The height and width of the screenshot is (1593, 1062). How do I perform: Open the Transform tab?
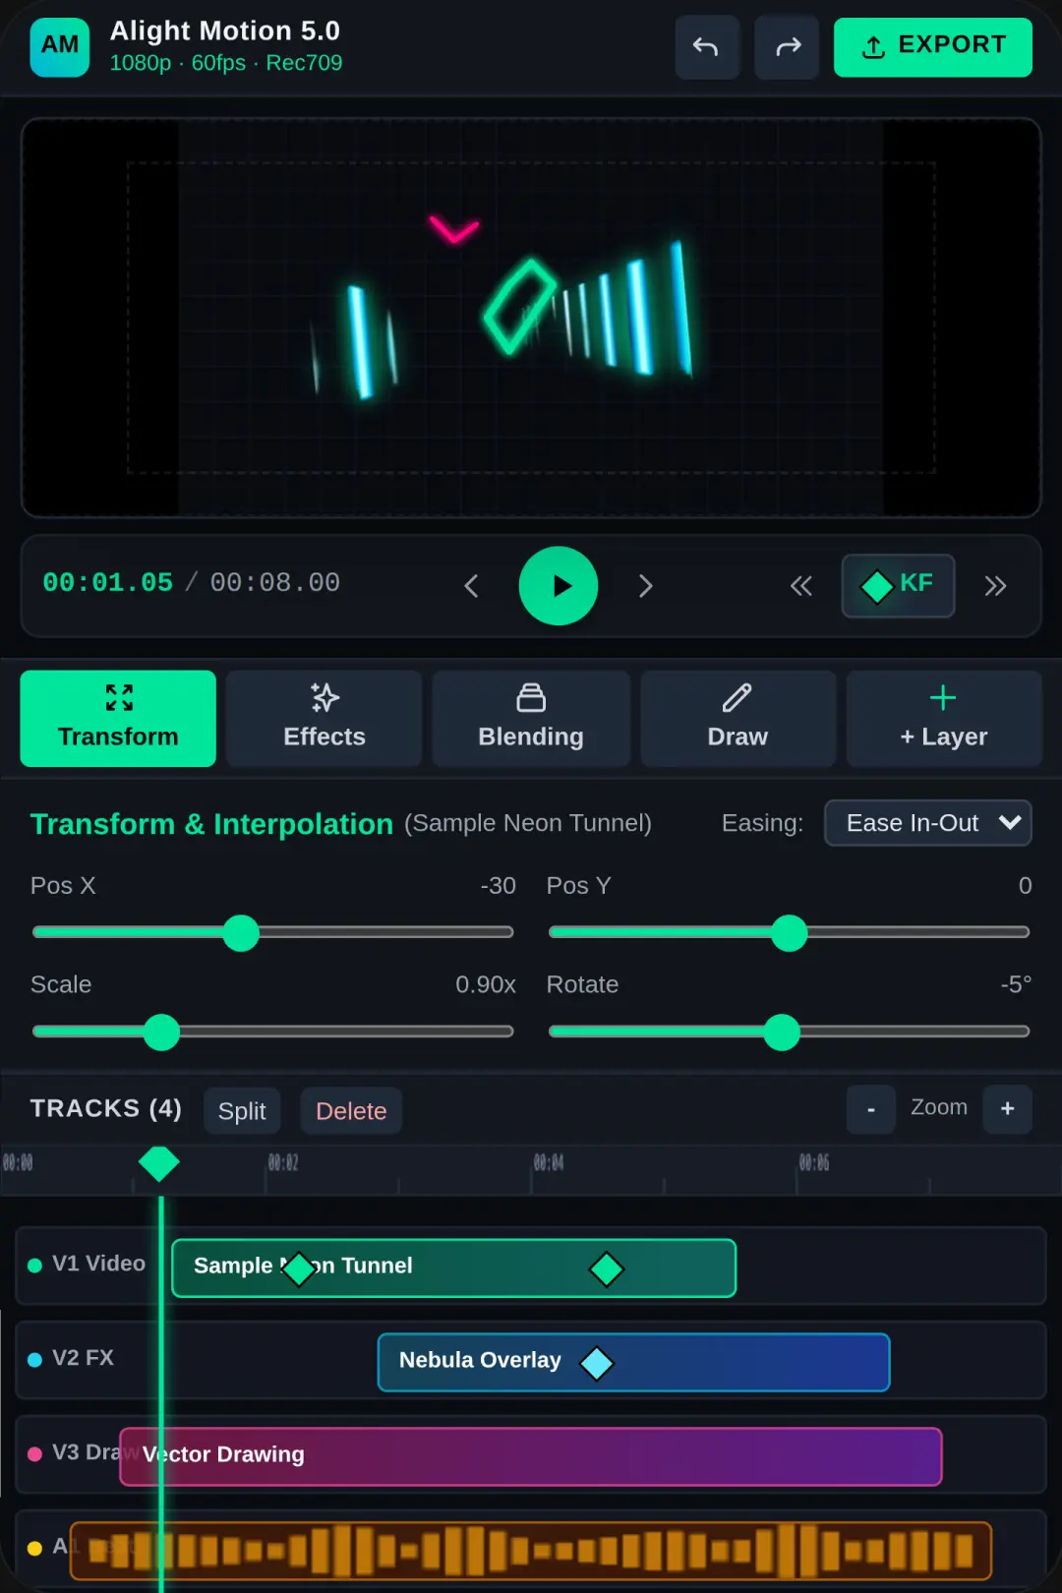click(x=118, y=719)
